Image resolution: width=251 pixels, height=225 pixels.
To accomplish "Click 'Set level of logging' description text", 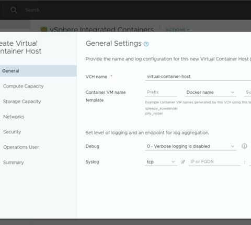I will [x=147, y=133].
